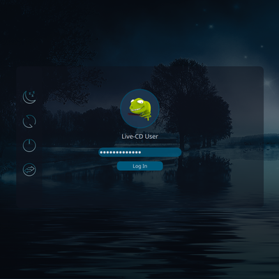This screenshot has width=279, height=279.
Task: Select the Live-CD User name
Action: (x=139, y=137)
